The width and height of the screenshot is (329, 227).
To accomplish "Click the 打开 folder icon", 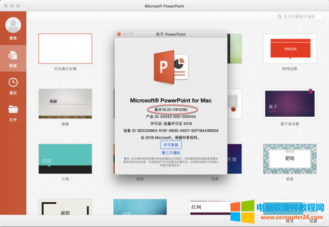I will click(x=13, y=109).
